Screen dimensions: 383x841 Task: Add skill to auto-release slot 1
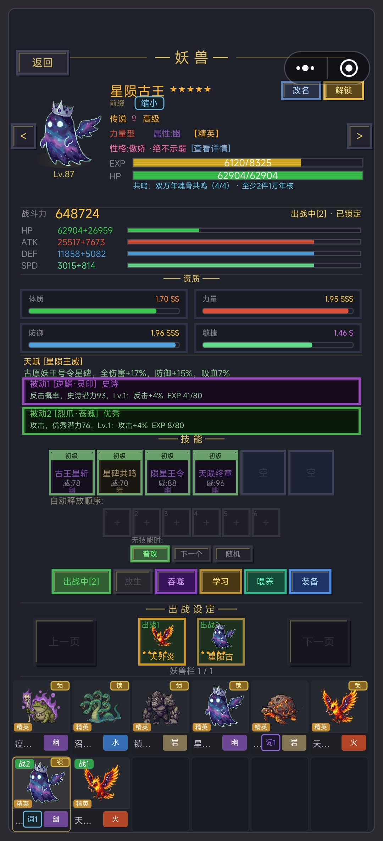[x=117, y=522]
